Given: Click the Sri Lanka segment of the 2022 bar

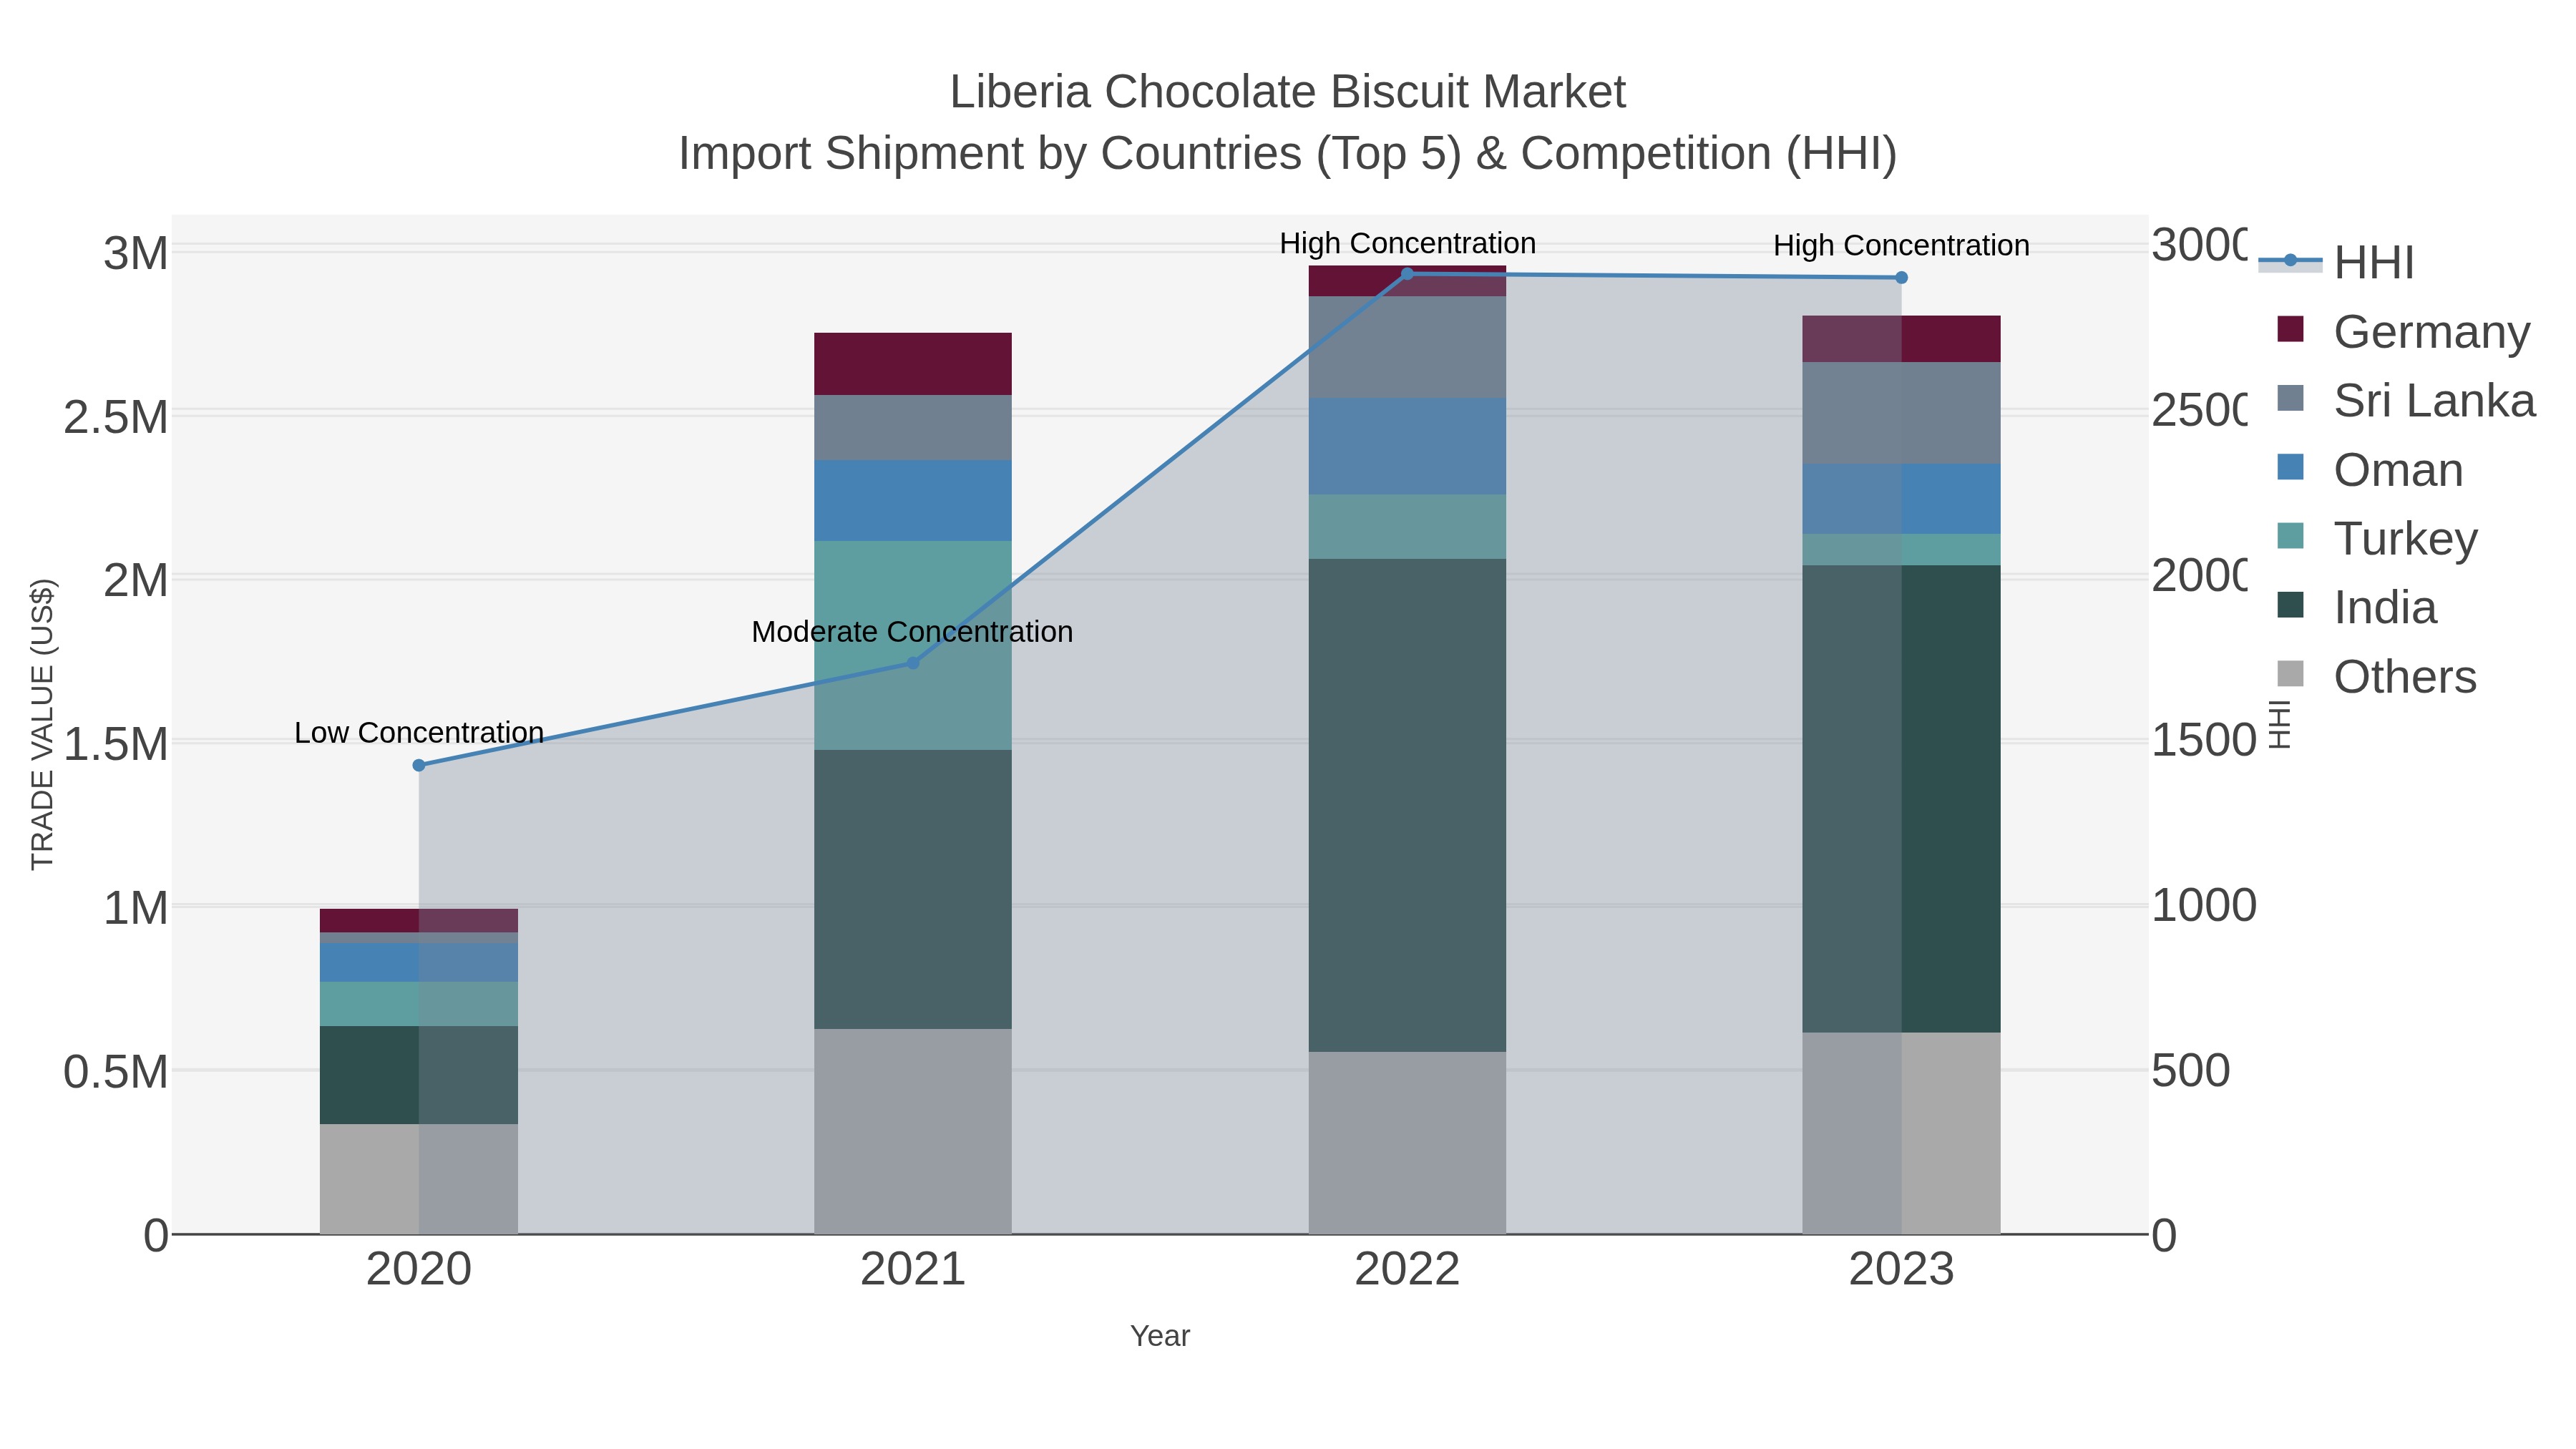Looking at the screenshot, I should click(x=1407, y=347).
